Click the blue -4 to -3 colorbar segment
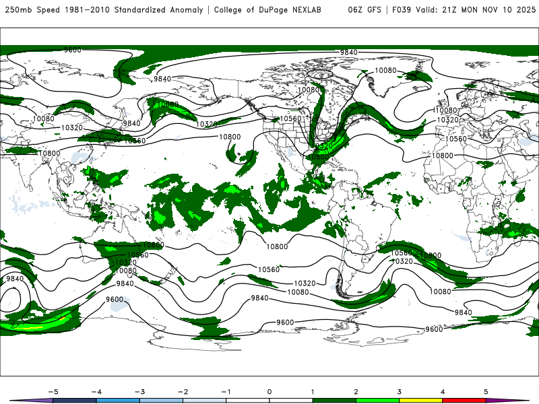This screenshot has width=539, height=404. (118, 401)
